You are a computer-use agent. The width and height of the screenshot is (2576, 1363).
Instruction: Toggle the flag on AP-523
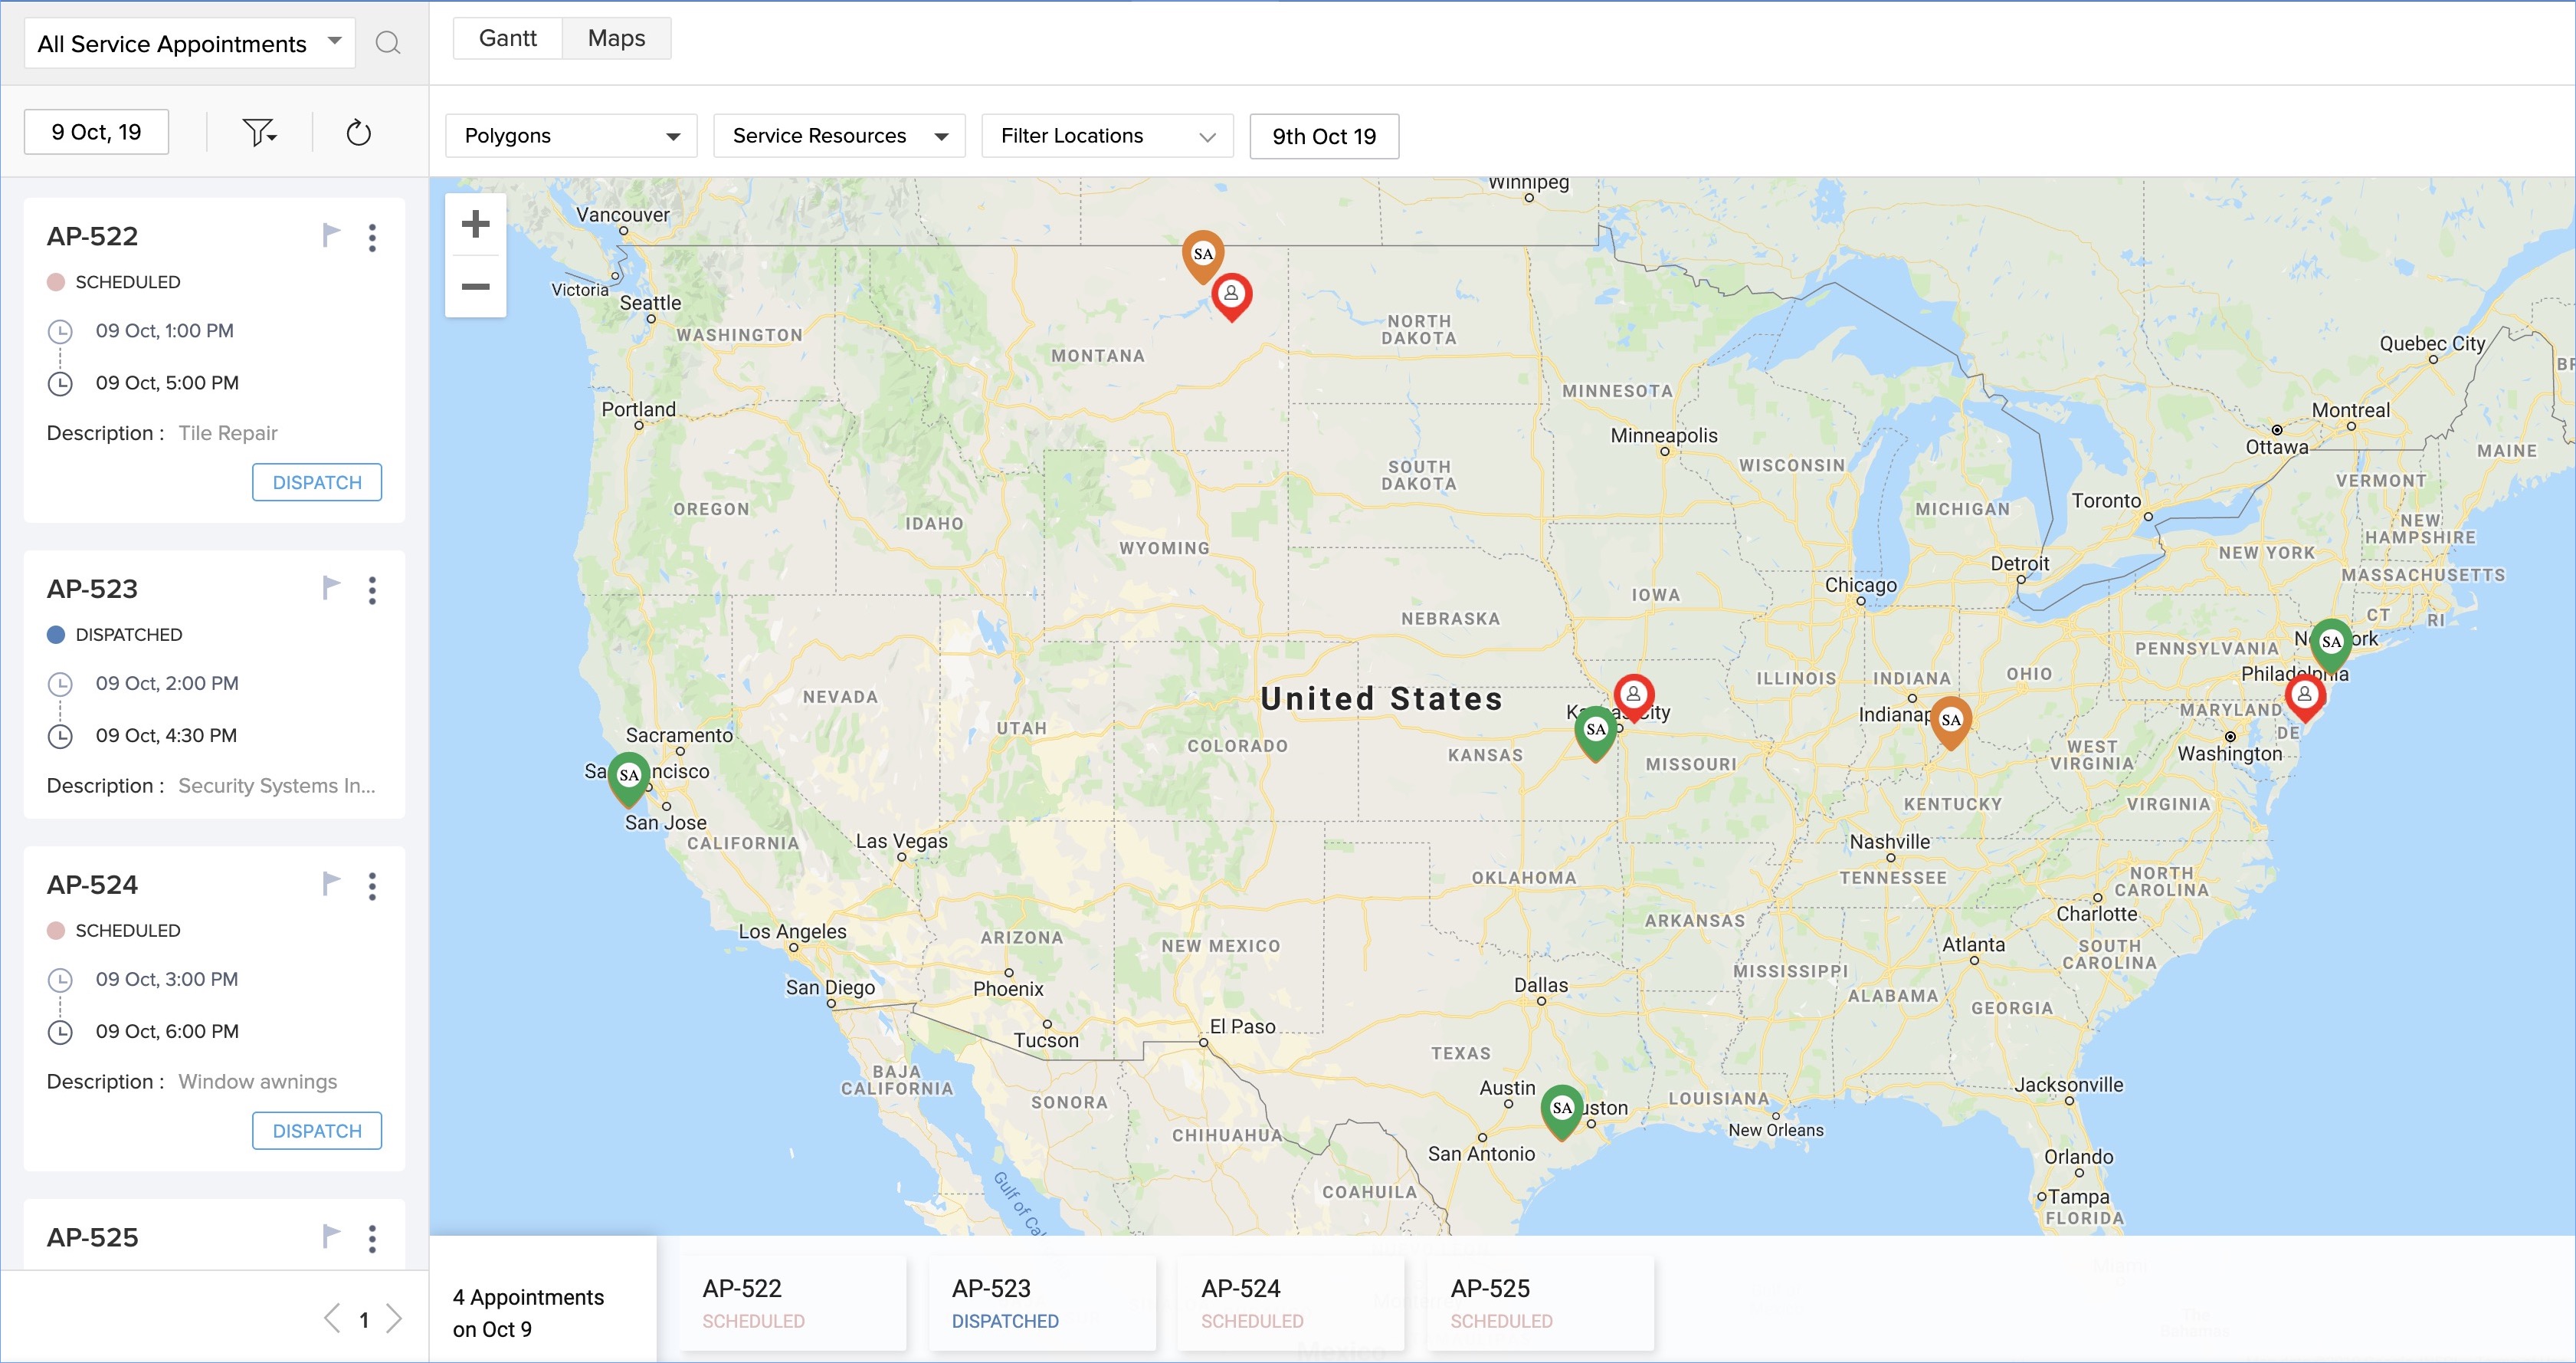(x=331, y=587)
